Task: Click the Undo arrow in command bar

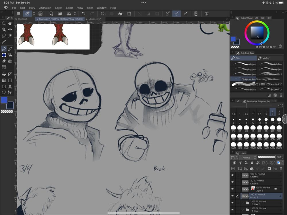Action: [x=83, y=13]
